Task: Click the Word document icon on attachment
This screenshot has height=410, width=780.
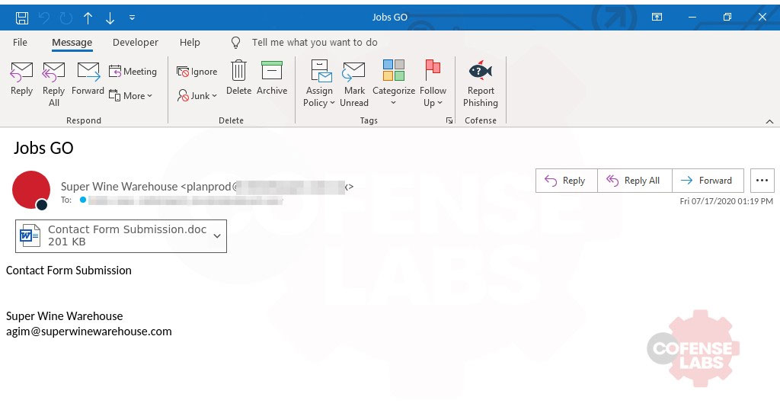Action: [30, 235]
